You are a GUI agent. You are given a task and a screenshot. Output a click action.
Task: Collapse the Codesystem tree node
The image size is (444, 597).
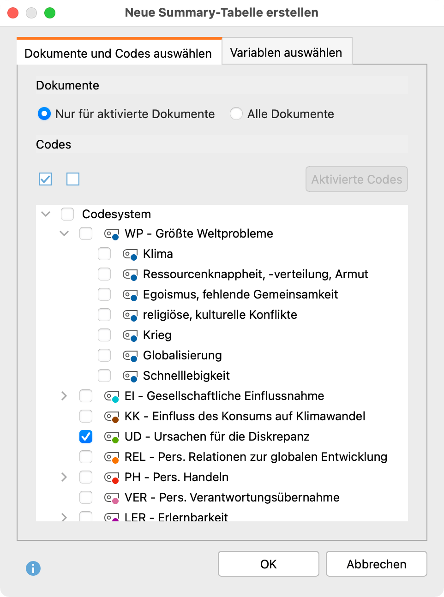point(46,214)
